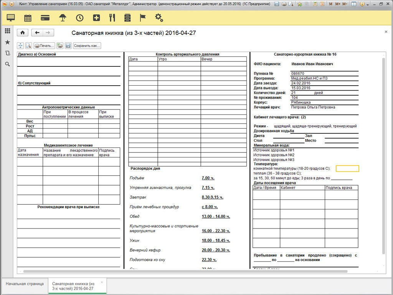Screen dimensions: 393x295
Task: Open the functions menu grid icon
Action: (8, 31)
